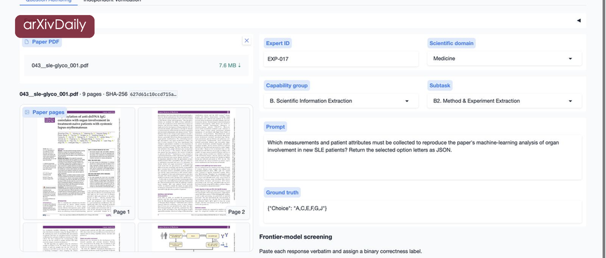Open the fourth page thumbnail with flowchart
606x258 pixels.
(x=194, y=237)
